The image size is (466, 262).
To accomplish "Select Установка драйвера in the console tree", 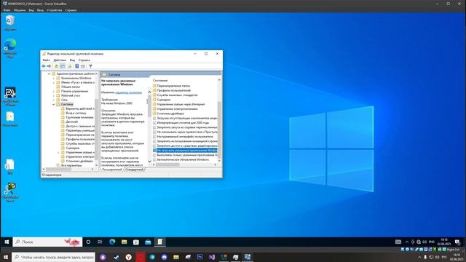I will (x=79, y=161).
